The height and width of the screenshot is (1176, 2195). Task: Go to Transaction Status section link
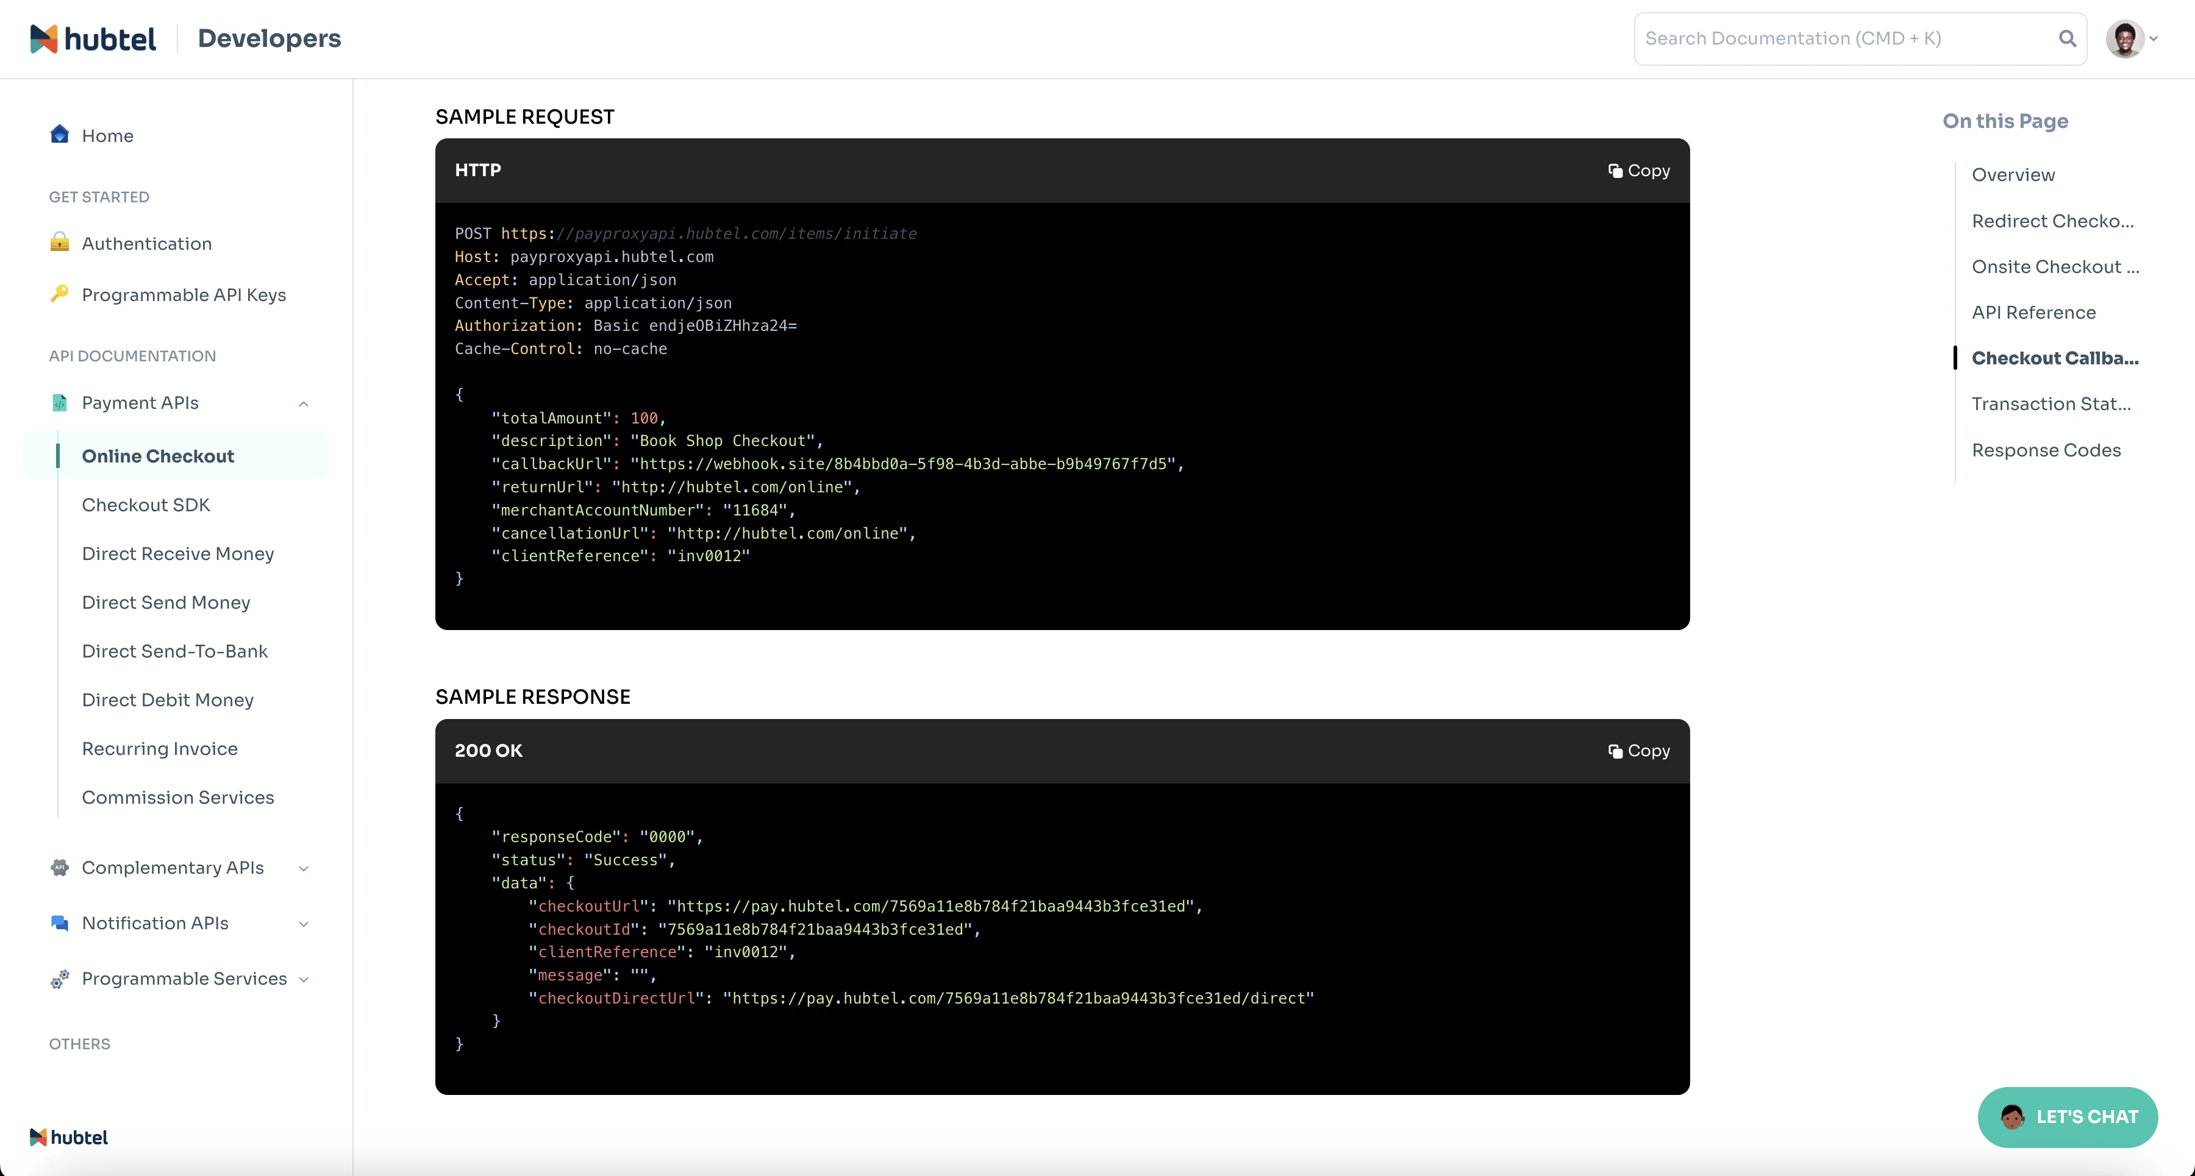[x=2050, y=403]
